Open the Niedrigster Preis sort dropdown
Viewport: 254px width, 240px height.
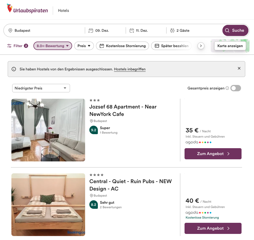(41, 88)
